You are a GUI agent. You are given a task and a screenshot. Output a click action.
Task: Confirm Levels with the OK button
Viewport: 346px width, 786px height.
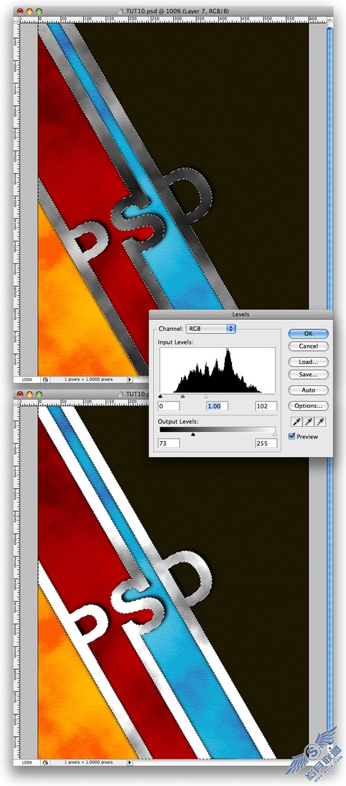(308, 334)
